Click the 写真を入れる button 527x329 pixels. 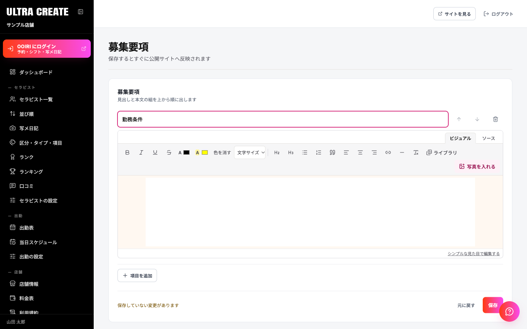point(477,166)
